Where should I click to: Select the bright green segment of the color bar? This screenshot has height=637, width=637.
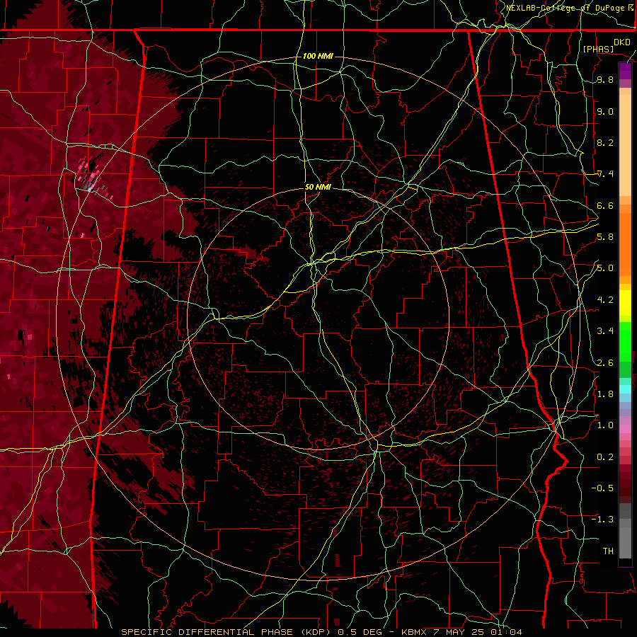pos(625,342)
